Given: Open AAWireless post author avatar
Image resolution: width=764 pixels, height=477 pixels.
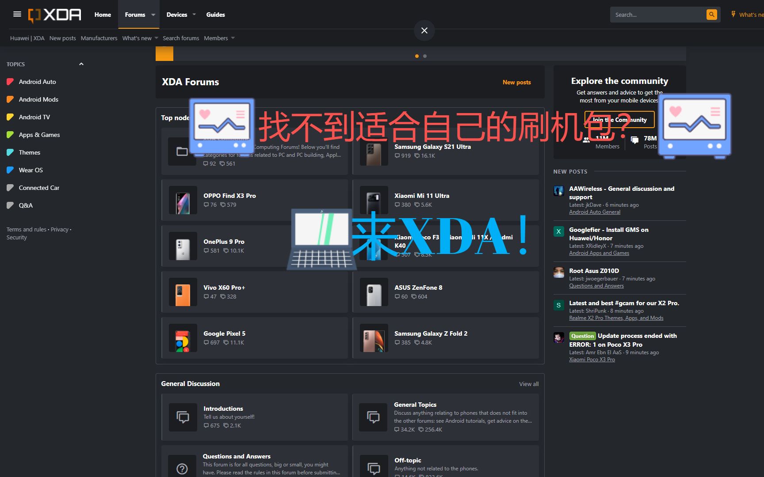Looking at the screenshot, I should (559, 191).
